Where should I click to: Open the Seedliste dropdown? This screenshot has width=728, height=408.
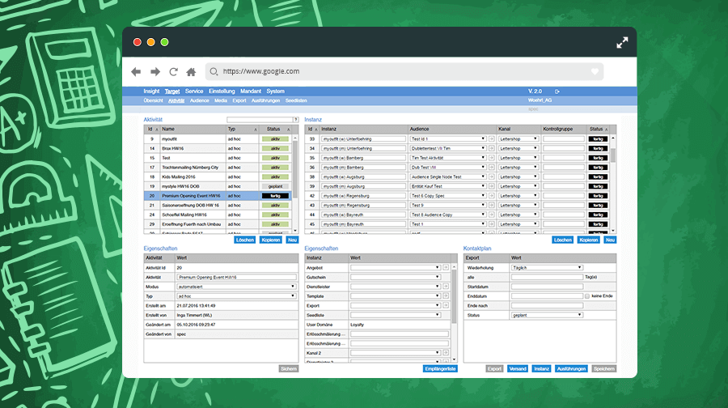(395, 315)
